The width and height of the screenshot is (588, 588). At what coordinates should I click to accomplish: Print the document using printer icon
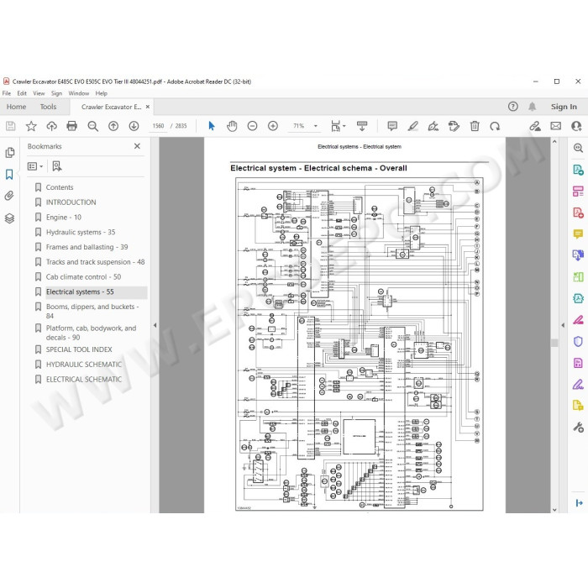click(x=71, y=126)
